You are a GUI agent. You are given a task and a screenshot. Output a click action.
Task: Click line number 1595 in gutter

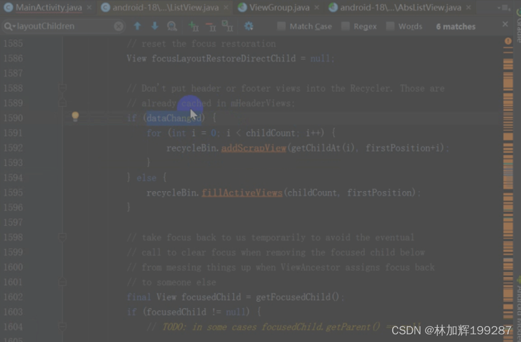tap(13, 193)
